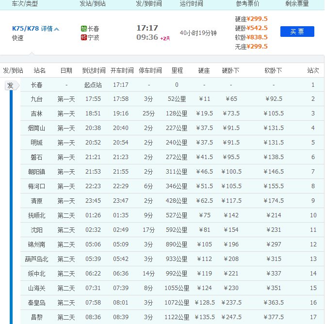Screen dimensions: 325x324
Task: Click the 明城 station name
Action: coord(37,143)
